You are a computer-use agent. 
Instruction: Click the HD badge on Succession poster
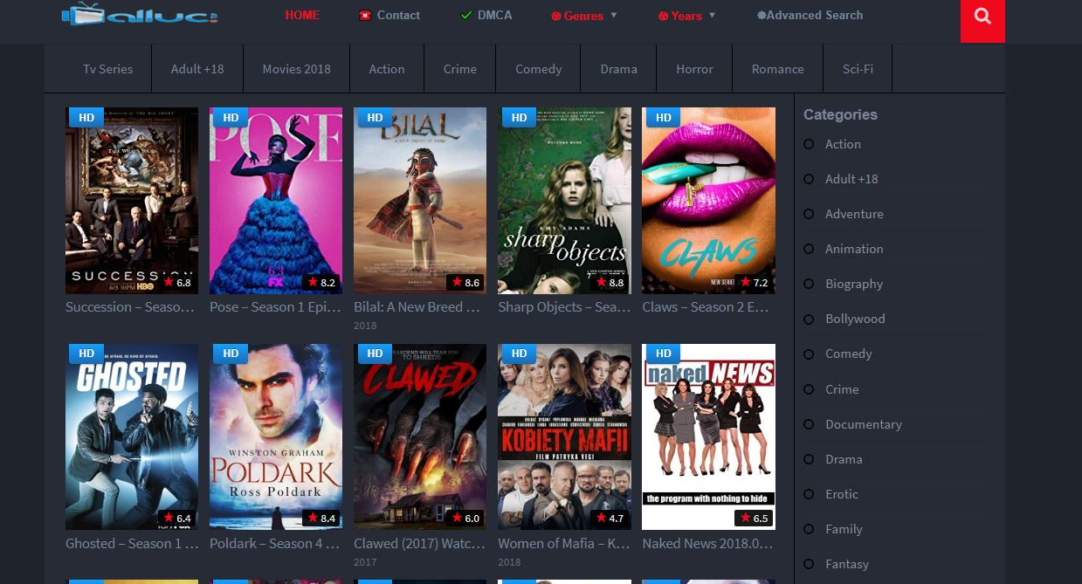coord(86,117)
